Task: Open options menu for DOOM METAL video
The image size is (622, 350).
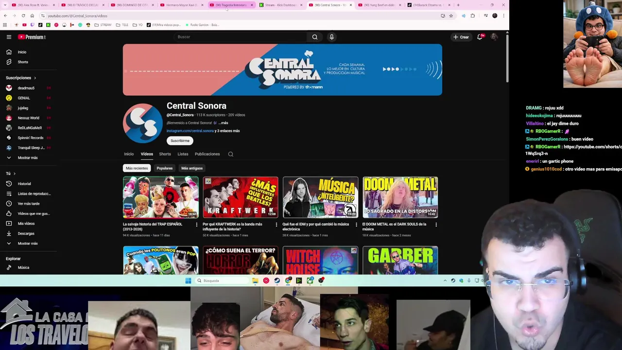Action: pyautogui.click(x=436, y=225)
